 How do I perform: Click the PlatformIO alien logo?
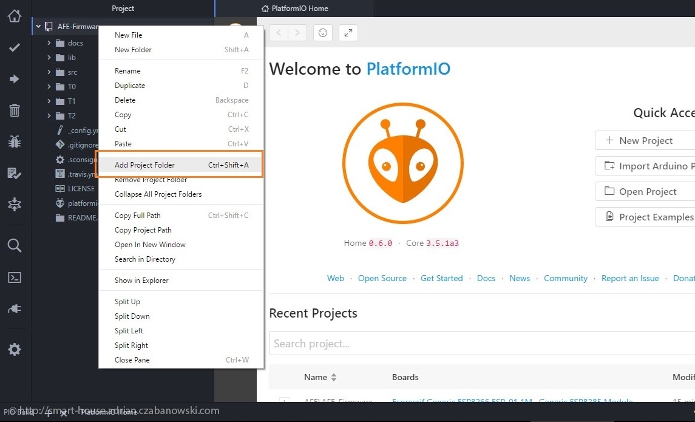pos(403,163)
